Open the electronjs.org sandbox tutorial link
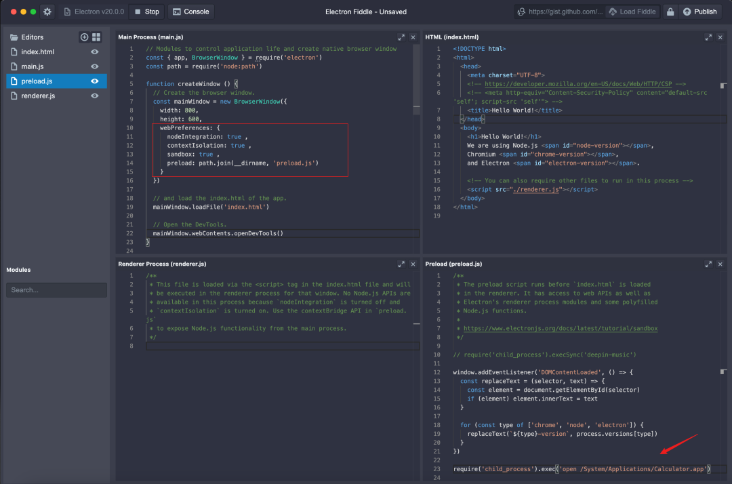The width and height of the screenshot is (732, 484). [x=561, y=329]
